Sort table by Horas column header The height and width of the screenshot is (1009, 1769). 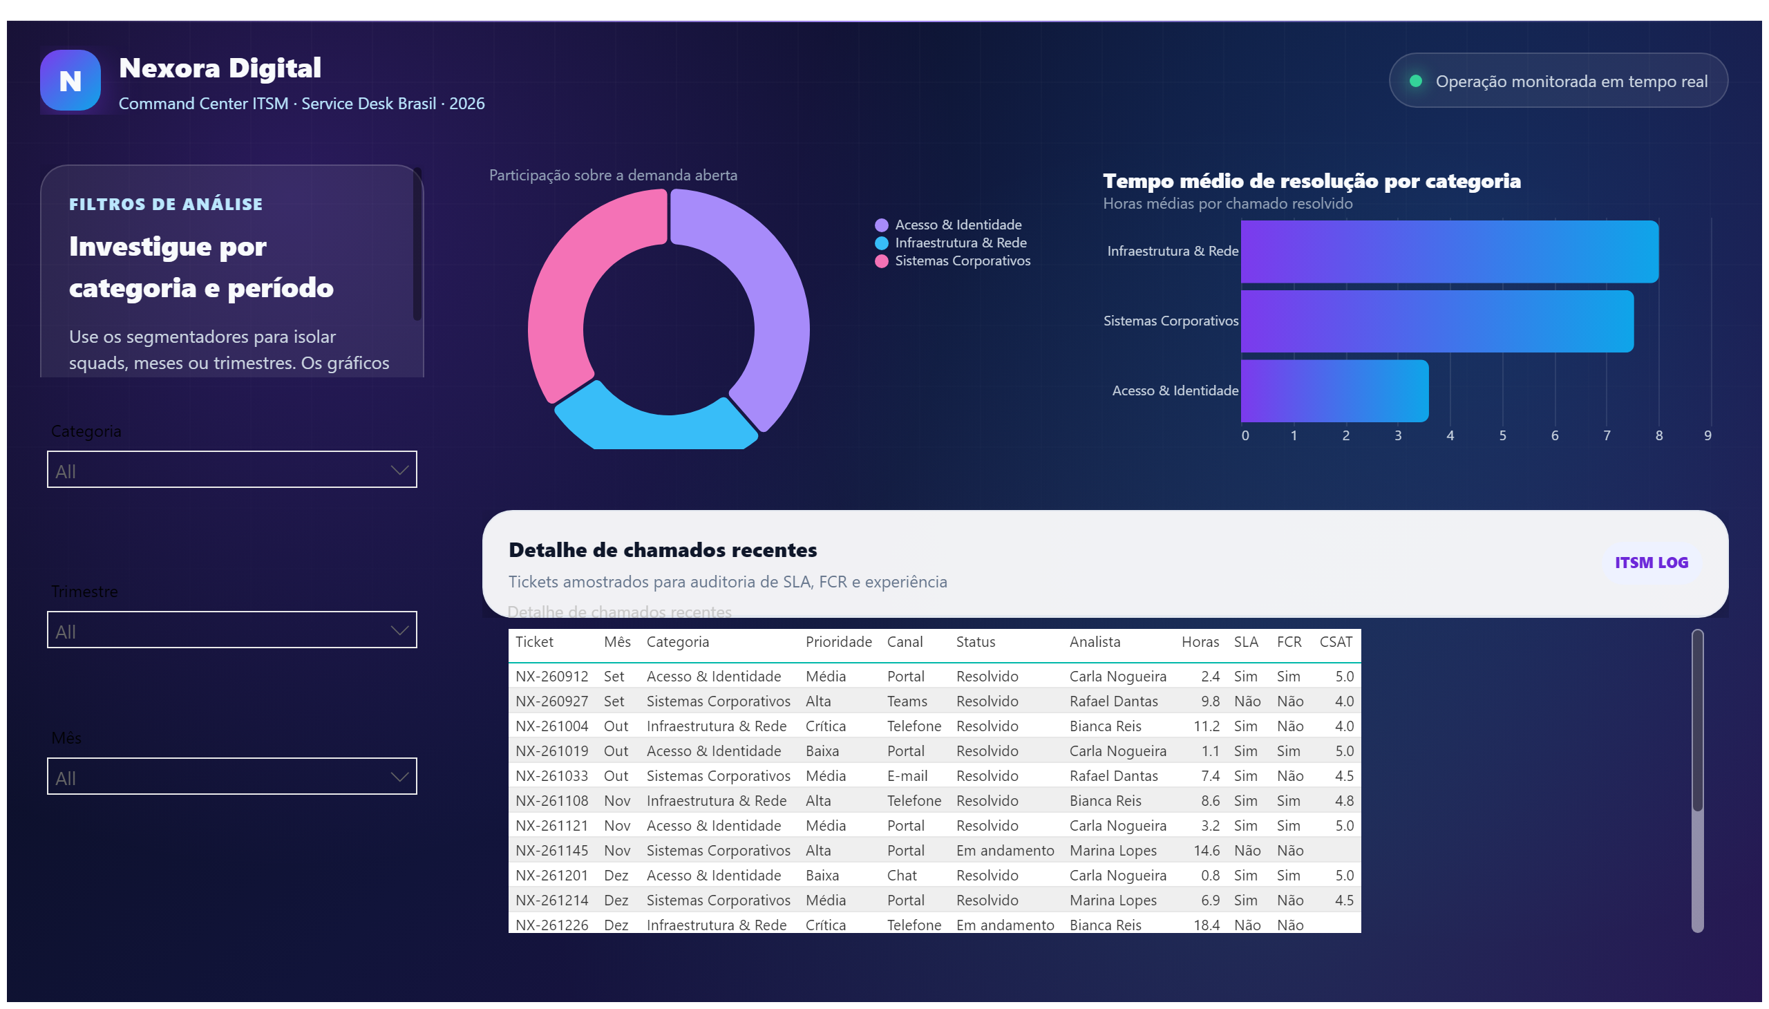click(1200, 642)
